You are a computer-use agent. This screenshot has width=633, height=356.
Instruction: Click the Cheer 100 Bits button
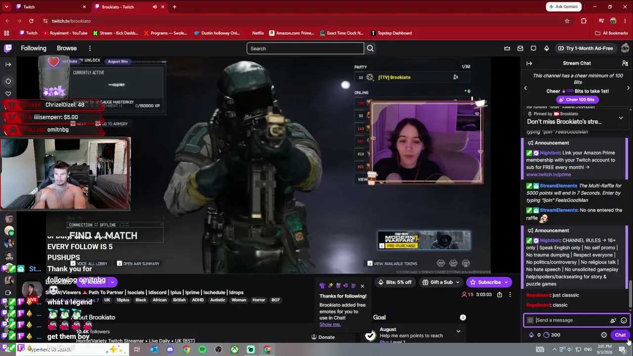click(576, 100)
